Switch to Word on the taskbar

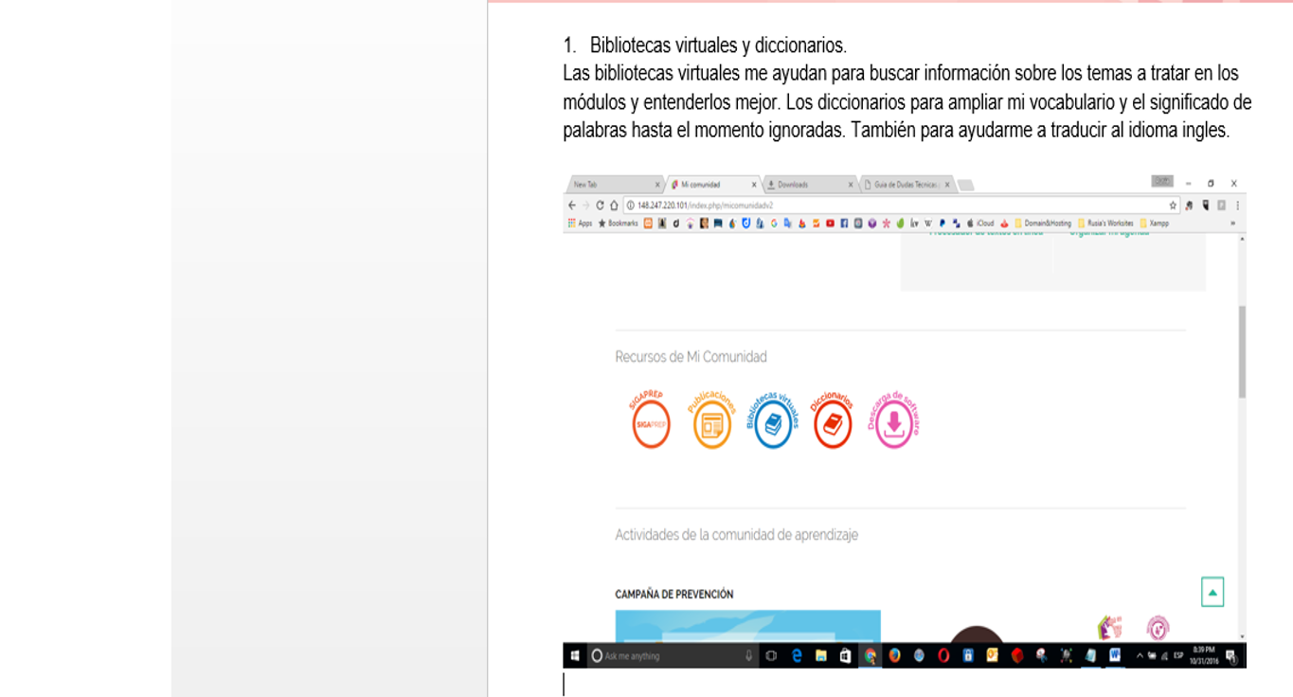1115,655
